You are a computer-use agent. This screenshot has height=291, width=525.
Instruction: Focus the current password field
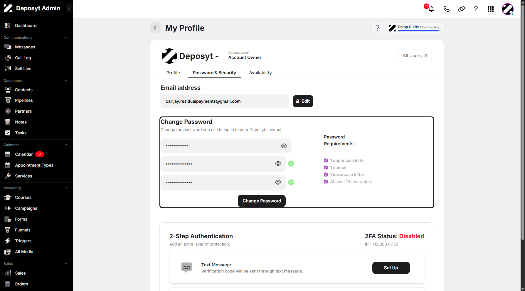coord(226,146)
